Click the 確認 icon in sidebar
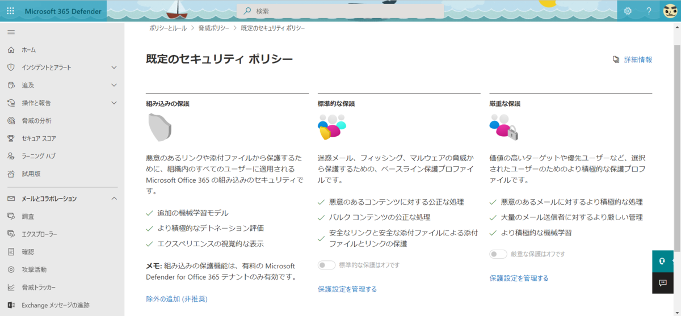 click(x=11, y=251)
